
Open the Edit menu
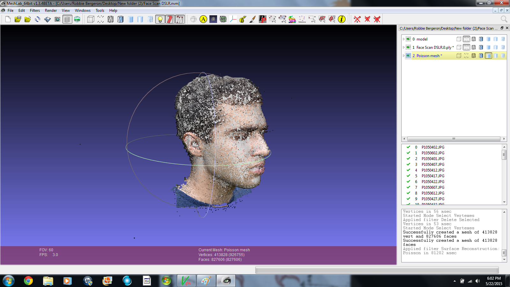coord(22,11)
